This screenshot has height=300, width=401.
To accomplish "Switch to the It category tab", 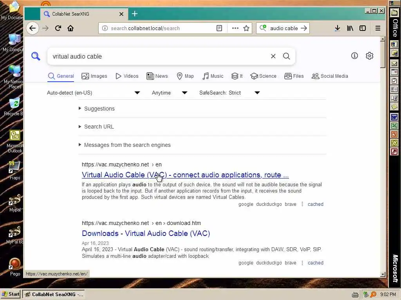I will pyautogui.click(x=237, y=76).
